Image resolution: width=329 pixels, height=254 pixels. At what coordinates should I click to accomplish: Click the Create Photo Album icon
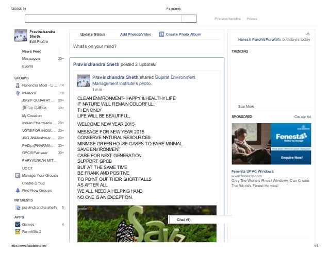[161, 34]
